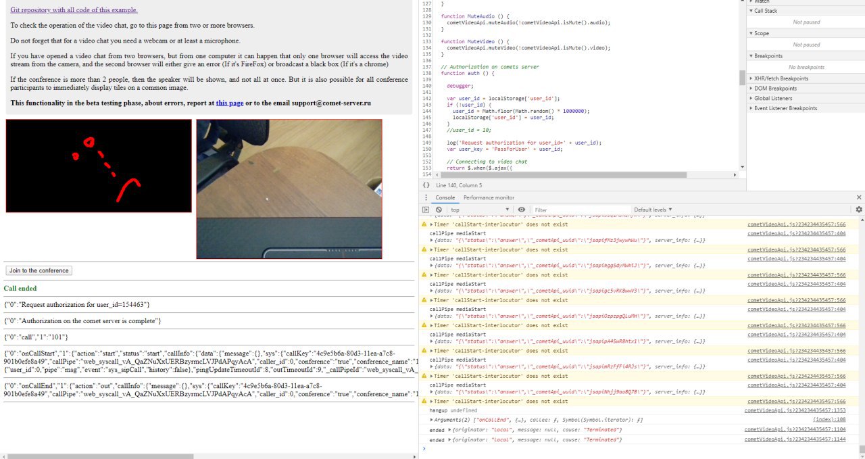Screen dimensions: 865x459
Task: Click line number 142 in the gutter
Action: [x=426, y=99]
